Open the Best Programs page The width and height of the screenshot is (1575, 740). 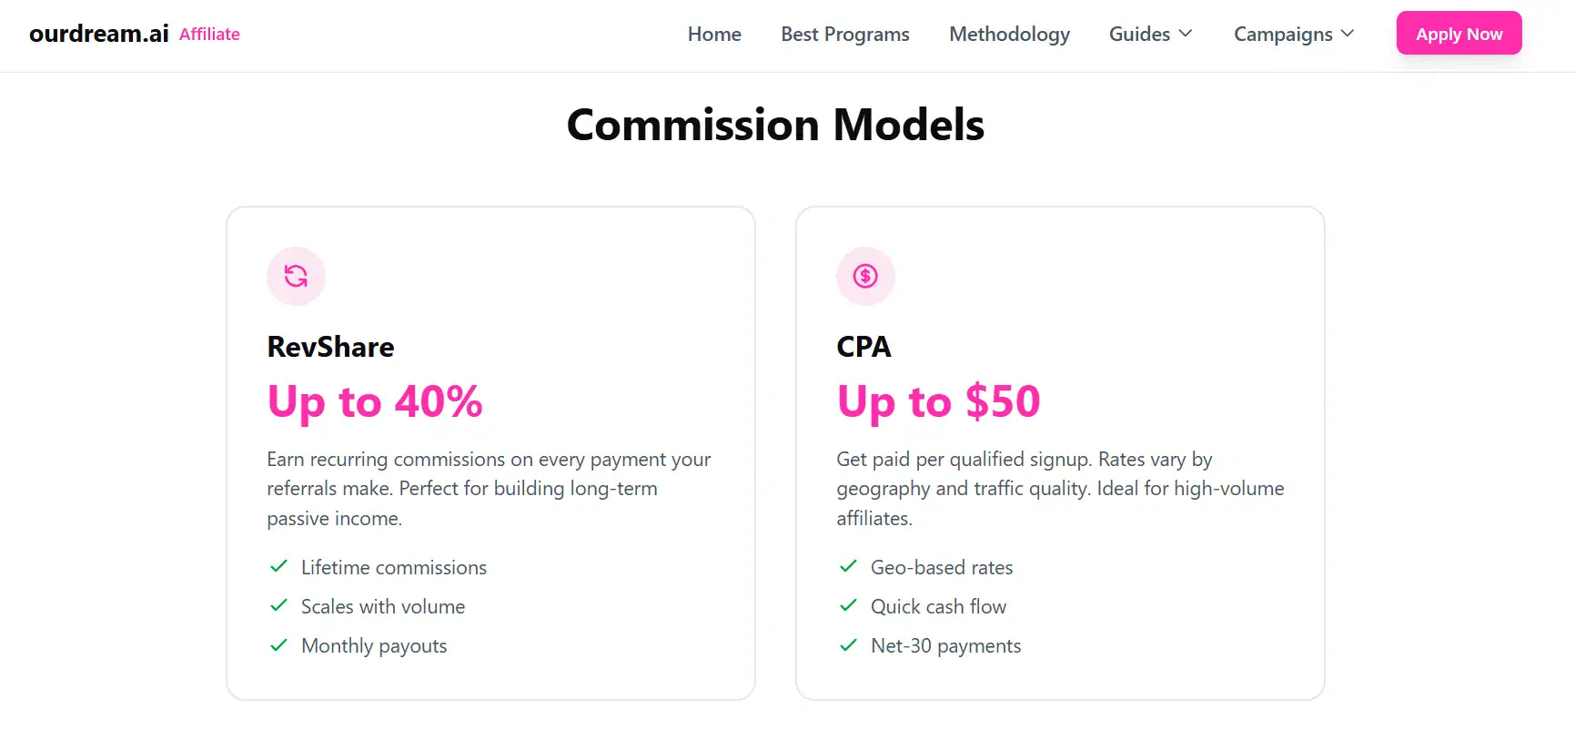[x=844, y=34]
